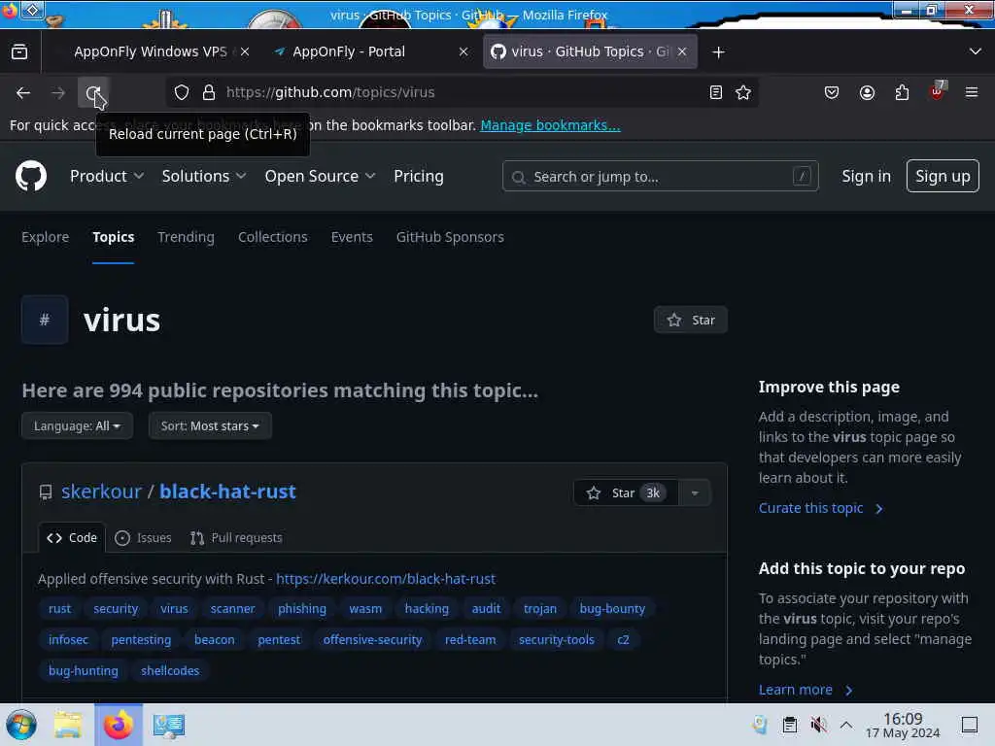Click the trojan topic tag

[x=540, y=609]
